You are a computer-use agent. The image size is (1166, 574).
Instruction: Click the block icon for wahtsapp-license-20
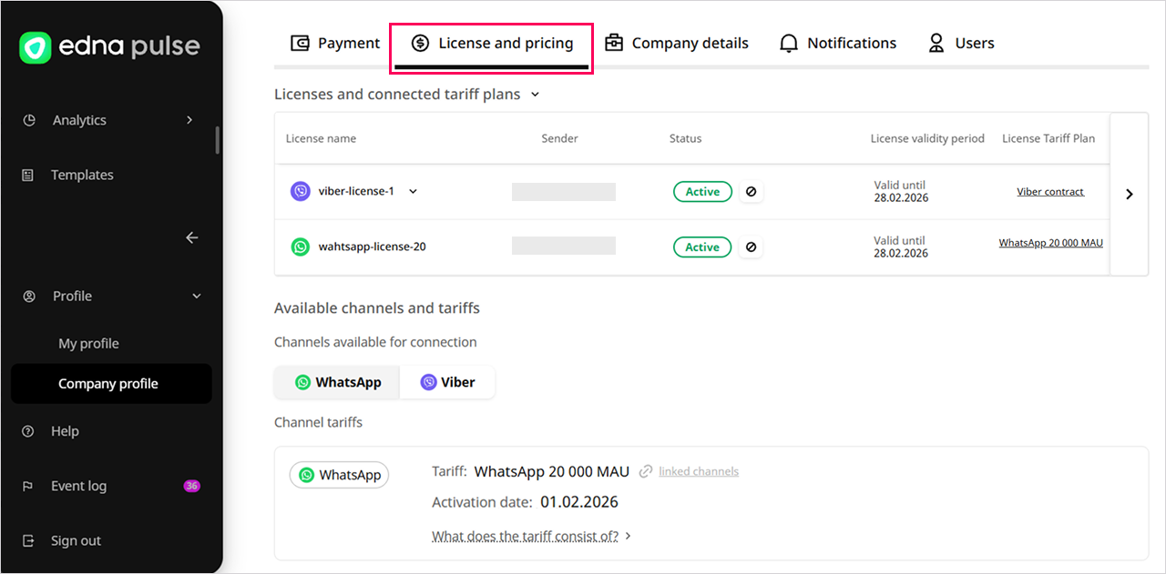[751, 247]
